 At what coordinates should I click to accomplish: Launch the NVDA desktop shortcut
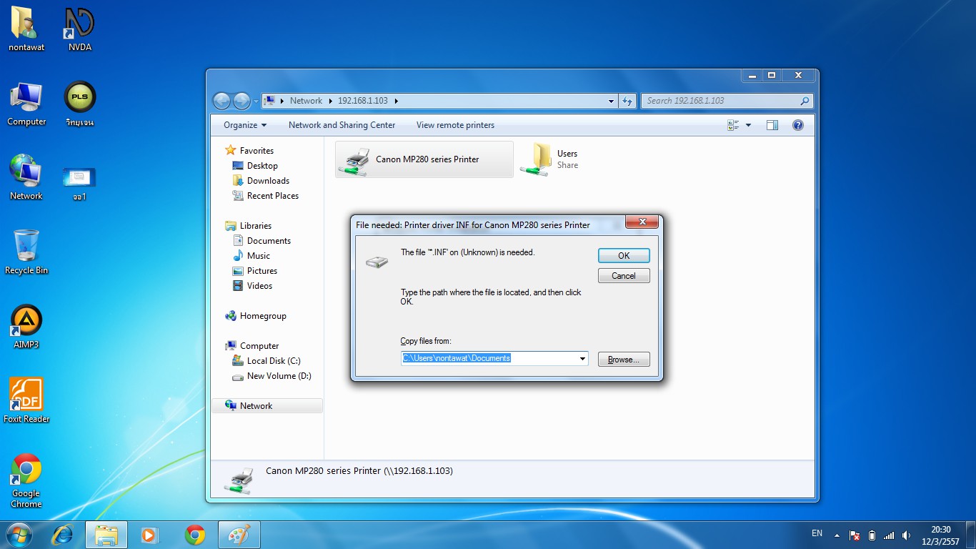(x=79, y=29)
